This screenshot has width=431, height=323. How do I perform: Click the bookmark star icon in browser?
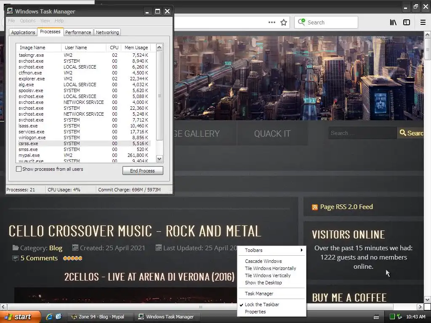[x=284, y=23]
